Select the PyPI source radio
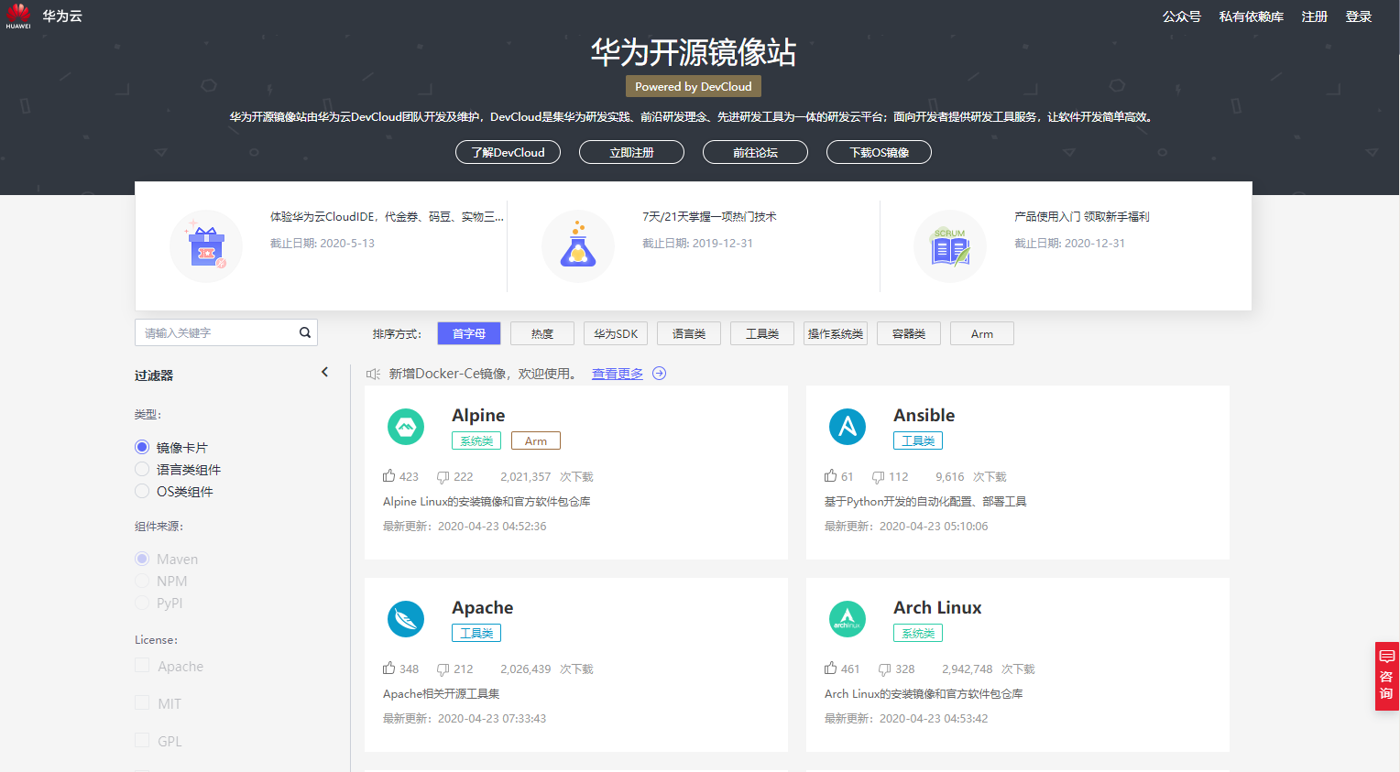Viewport: 1400px width, 772px height. (142, 603)
